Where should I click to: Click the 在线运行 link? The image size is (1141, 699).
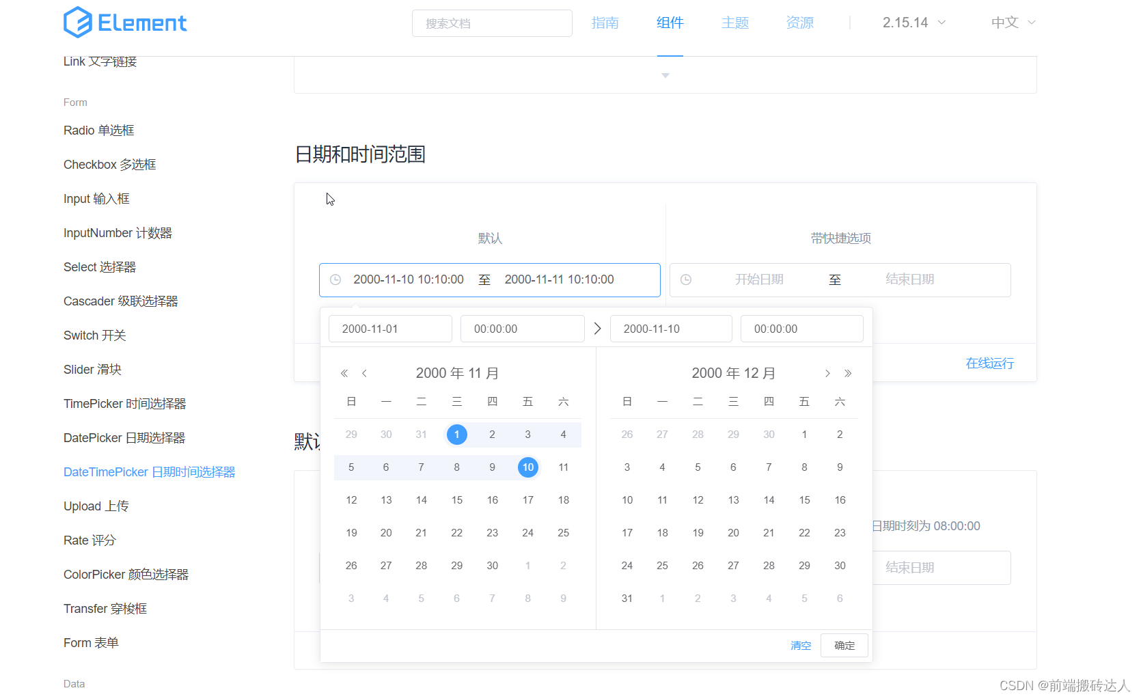pos(990,364)
